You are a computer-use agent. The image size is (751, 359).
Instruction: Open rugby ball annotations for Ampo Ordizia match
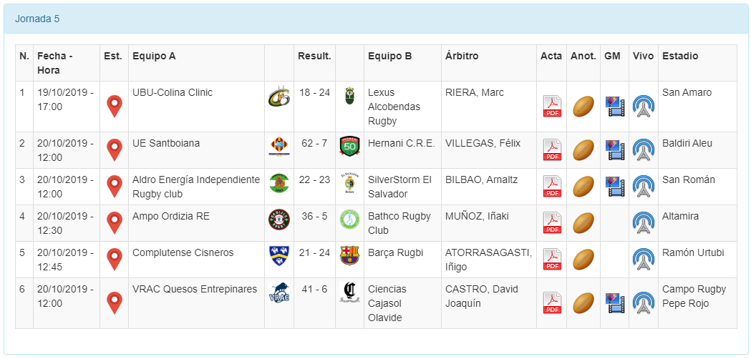point(583,223)
